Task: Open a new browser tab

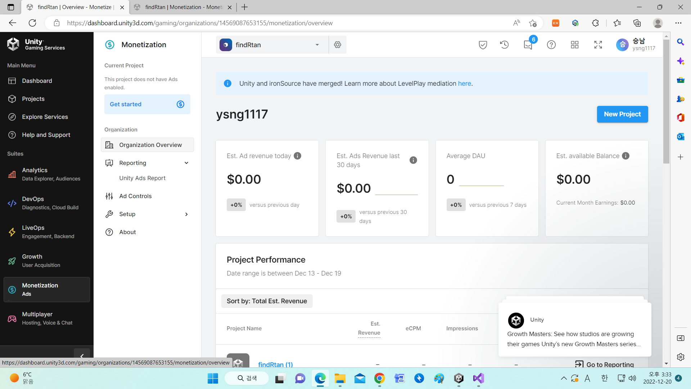Action: pyautogui.click(x=245, y=7)
